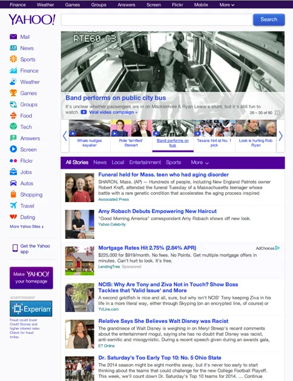Click the AdChoices triangle icon

[277, 248]
